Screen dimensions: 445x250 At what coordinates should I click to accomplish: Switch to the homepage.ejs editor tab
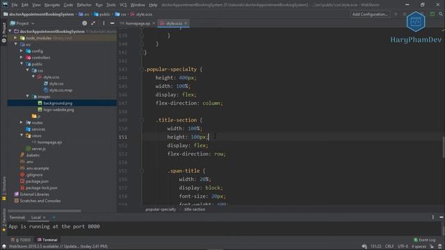(x=138, y=24)
